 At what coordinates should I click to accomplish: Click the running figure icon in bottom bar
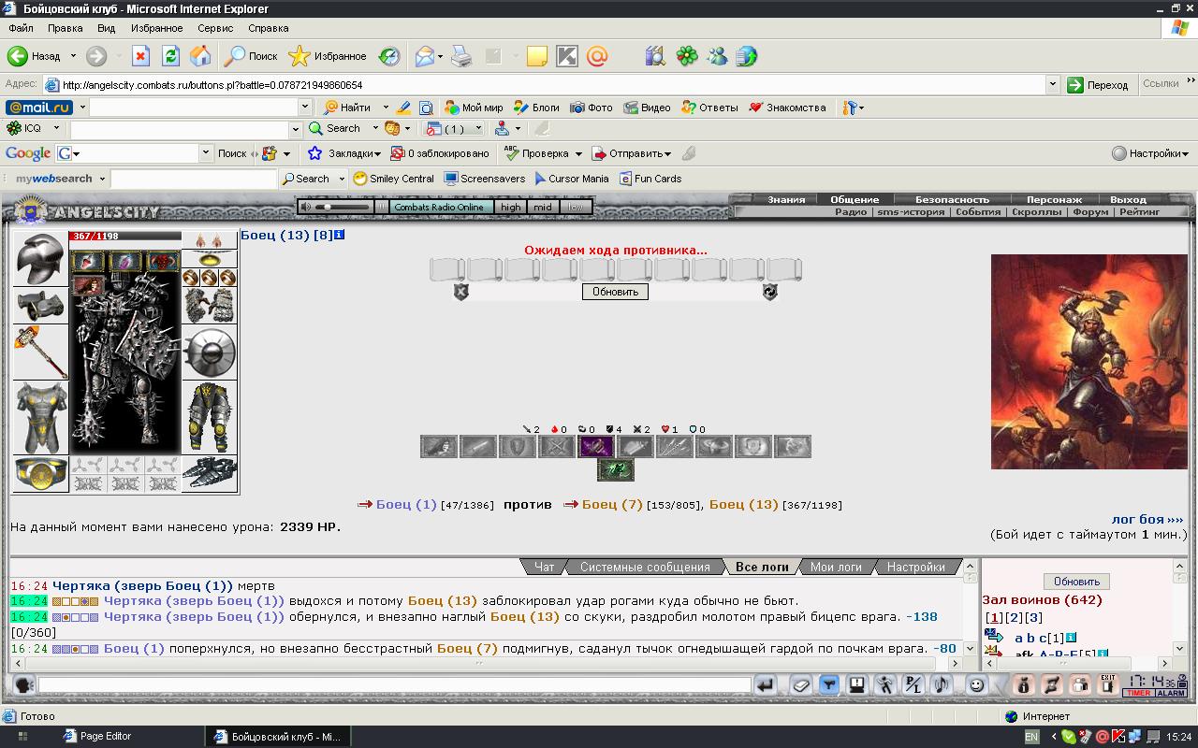(884, 685)
